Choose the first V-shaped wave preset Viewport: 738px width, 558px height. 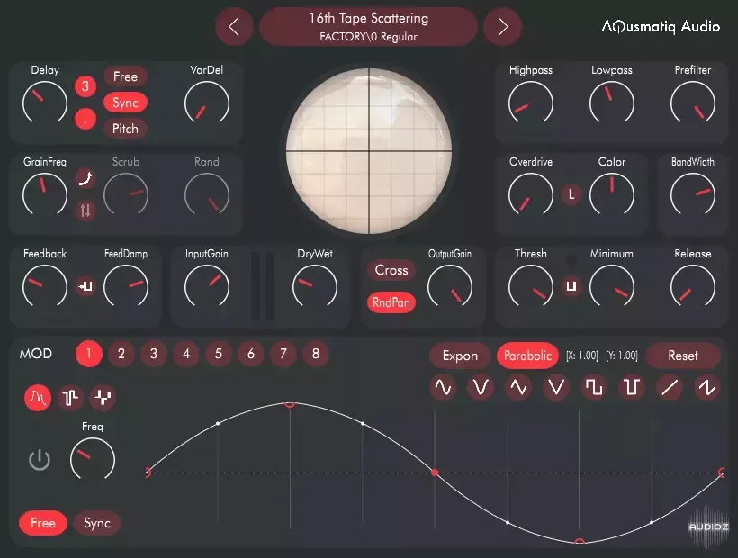481,387
